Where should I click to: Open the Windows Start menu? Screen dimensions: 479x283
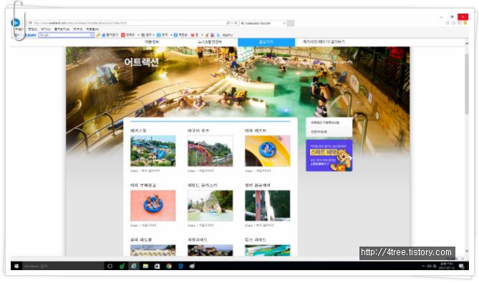pos(16,267)
